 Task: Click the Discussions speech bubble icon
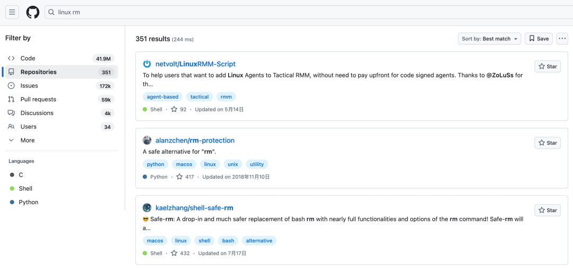11,114
